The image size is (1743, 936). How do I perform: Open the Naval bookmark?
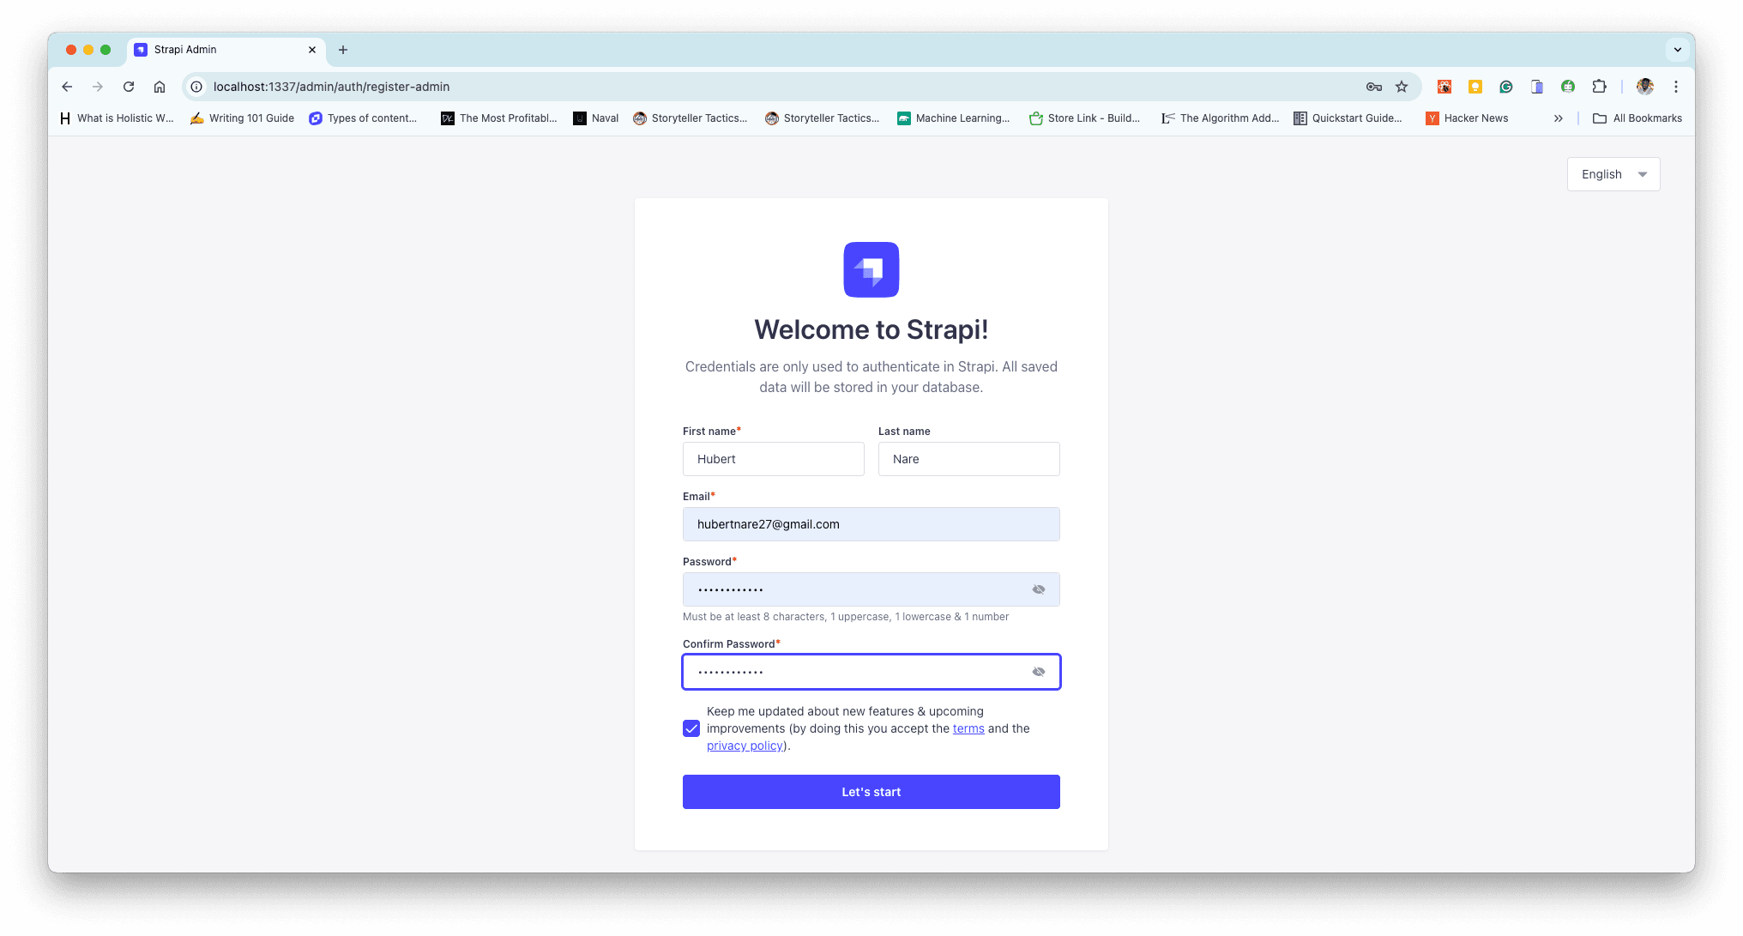596,118
